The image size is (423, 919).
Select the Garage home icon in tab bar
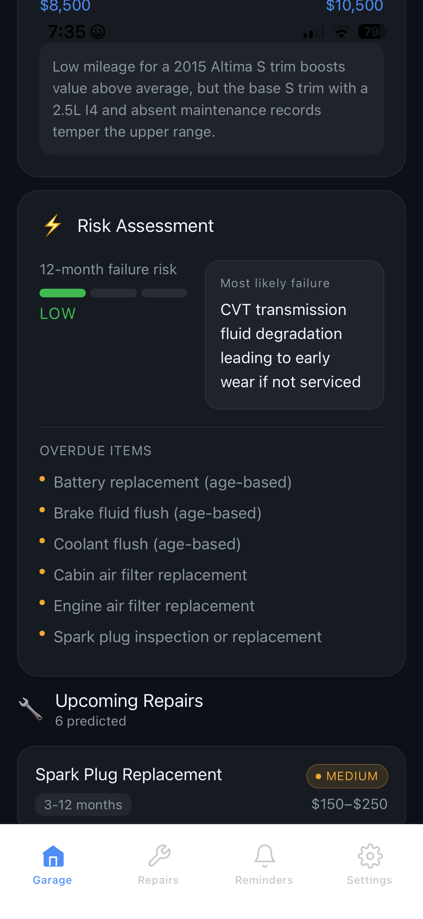(52, 856)
